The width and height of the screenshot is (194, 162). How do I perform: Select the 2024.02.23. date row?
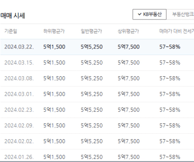pyautogui.click(x=97, y=110)
